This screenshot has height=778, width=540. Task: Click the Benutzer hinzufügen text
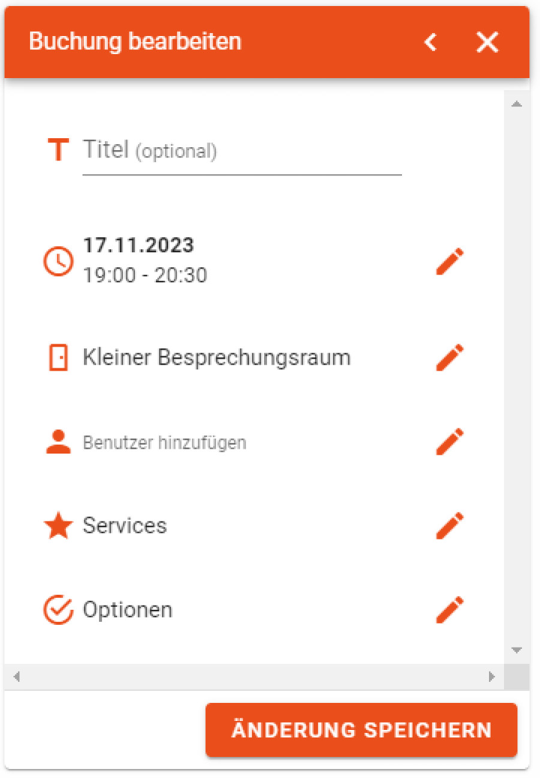pos(164,443)
